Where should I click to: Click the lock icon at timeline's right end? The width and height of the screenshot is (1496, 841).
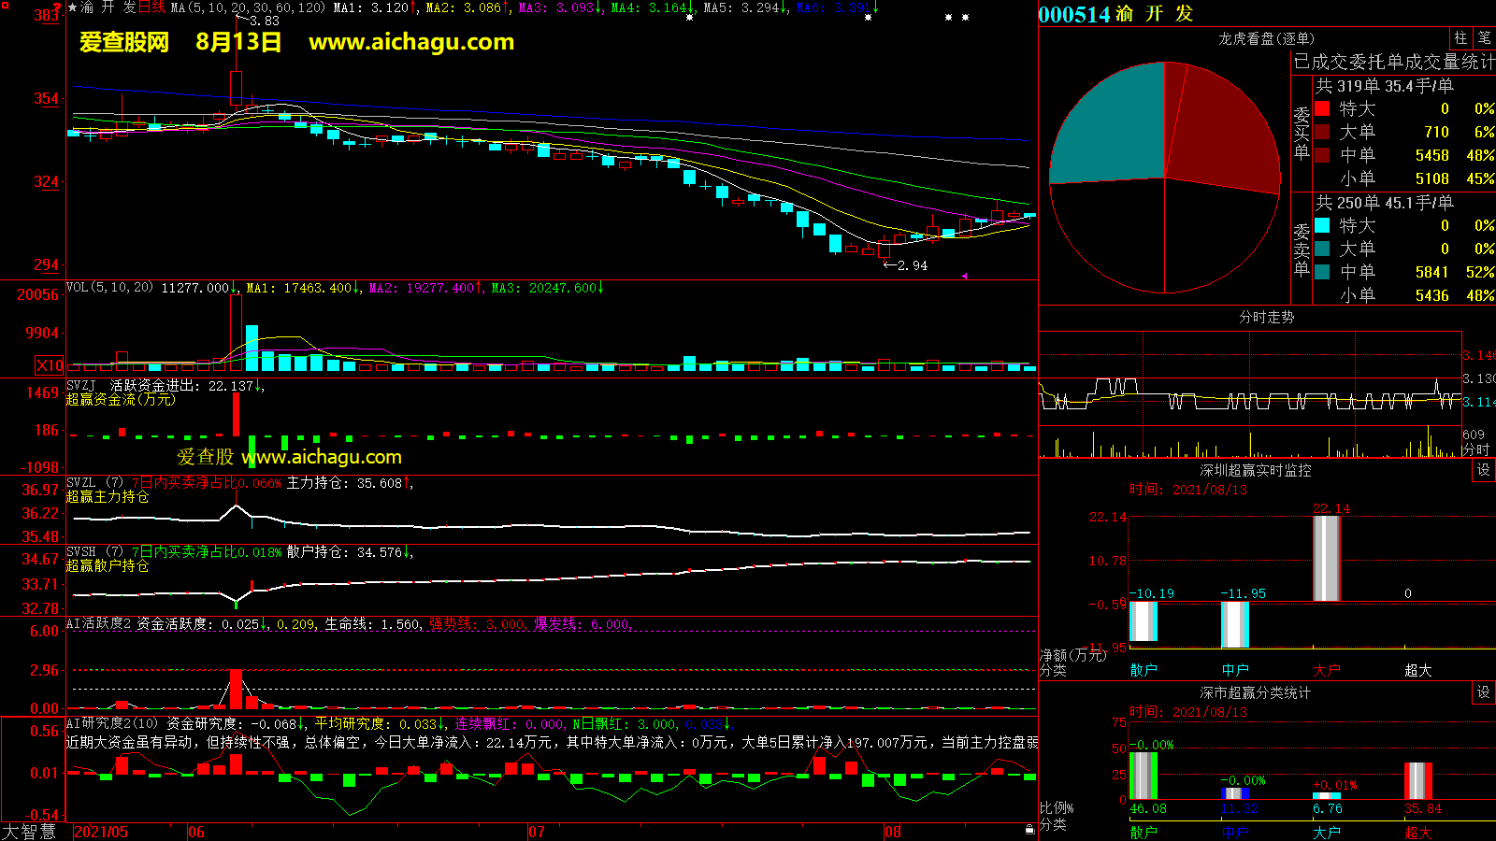coord(1029,829)
